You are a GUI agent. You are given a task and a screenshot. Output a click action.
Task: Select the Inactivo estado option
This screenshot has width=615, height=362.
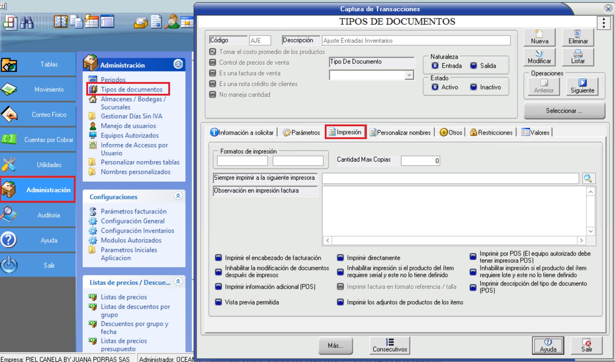(x=473, y=87)
